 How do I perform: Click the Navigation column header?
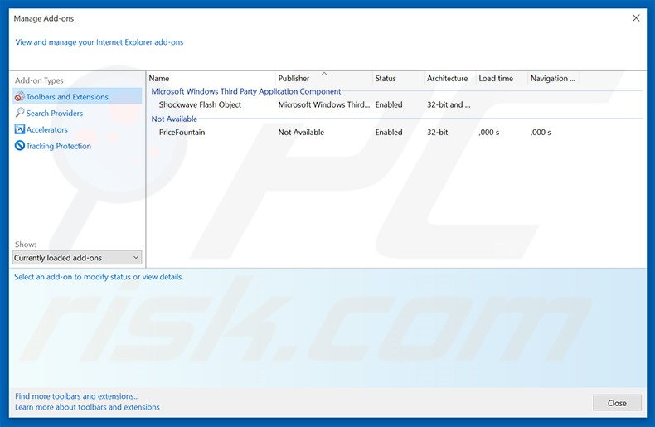[x=554, y=78]
